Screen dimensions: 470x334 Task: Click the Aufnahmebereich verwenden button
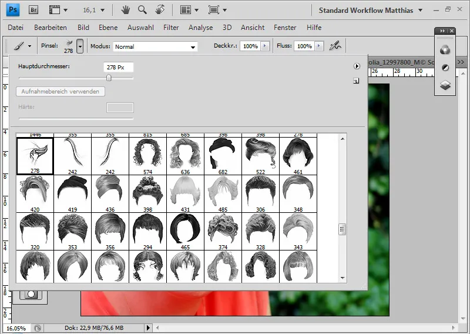coord(61,92)
